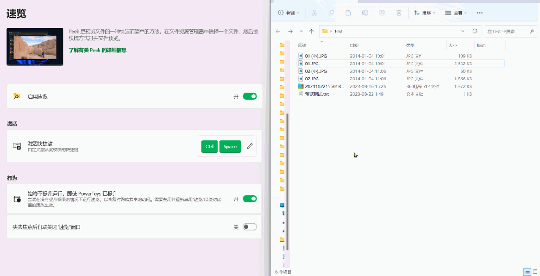Select the file 01.JPG
This screenshot has height=276, width=540.
pyautogui.click(x=312, y=64)
